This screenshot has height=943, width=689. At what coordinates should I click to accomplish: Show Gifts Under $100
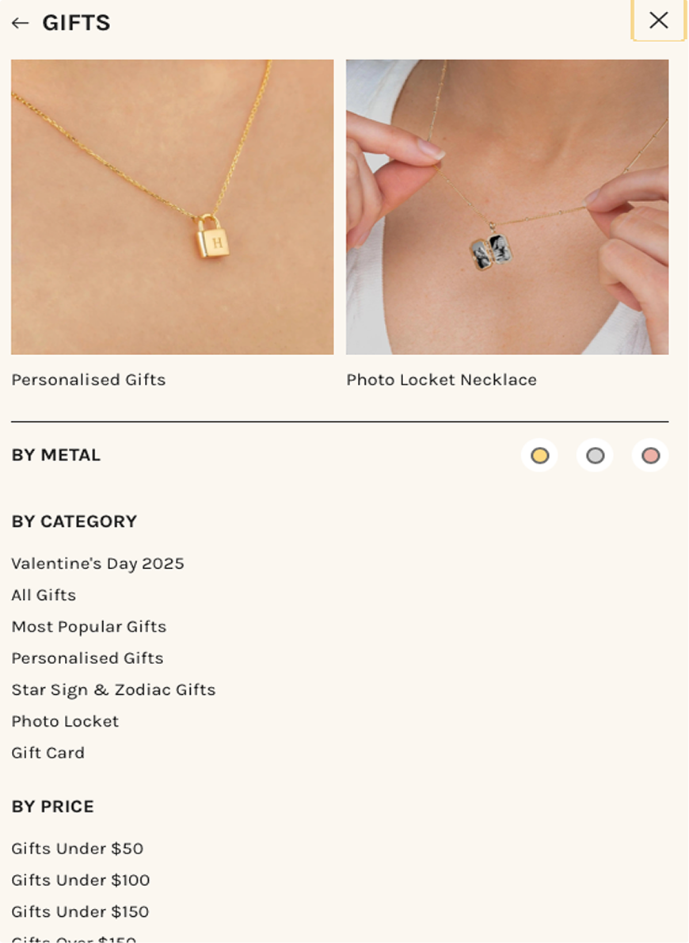coord(80,880)
